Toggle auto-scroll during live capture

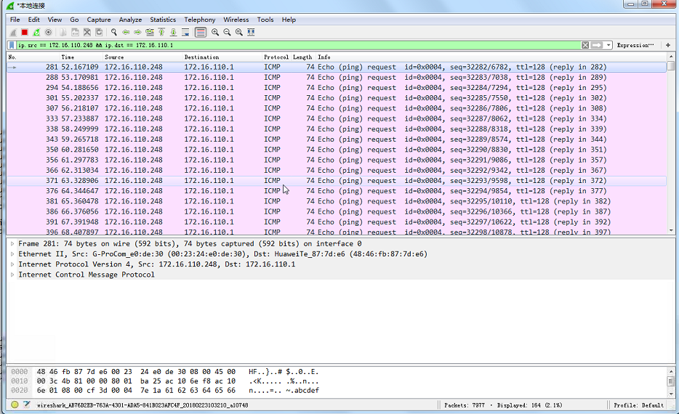pyautogui.click(x=185, y=32)
